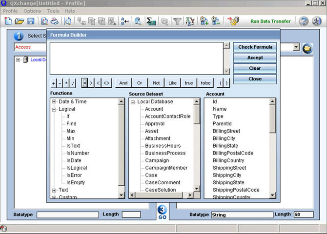Click the Clear button
The height and width of the screenshot is (234, 327).
click(255, 68)
